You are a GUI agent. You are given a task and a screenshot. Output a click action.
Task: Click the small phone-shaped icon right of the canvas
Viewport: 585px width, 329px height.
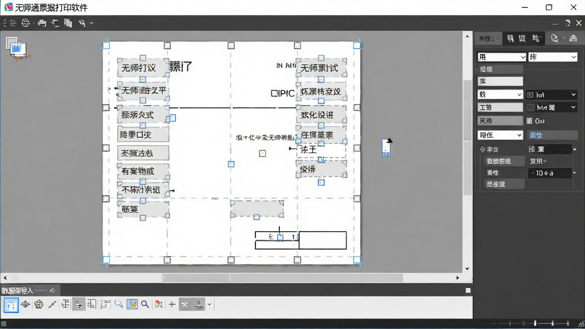pyautogui.click(x=387, y=147)
